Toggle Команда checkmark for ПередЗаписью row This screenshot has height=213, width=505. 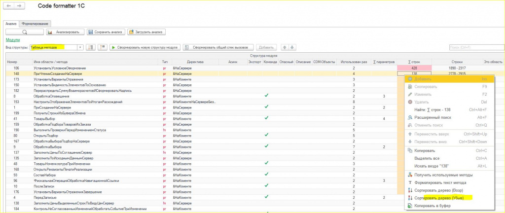point(266,197)
